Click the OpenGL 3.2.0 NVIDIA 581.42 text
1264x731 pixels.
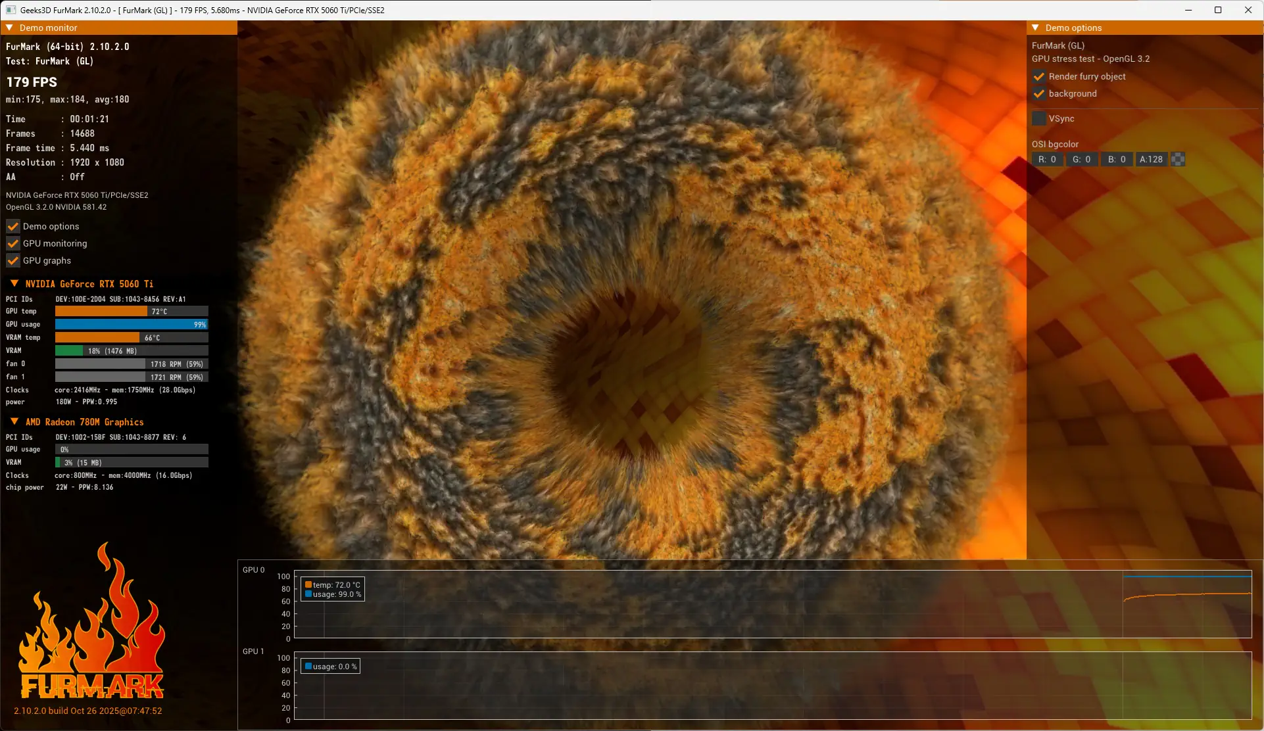(57, 207)
